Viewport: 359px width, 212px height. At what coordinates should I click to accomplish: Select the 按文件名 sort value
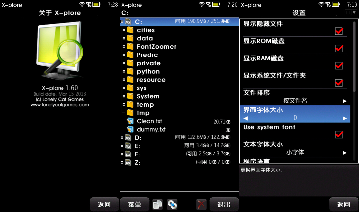pyautogui.click(x=295, y=101)
